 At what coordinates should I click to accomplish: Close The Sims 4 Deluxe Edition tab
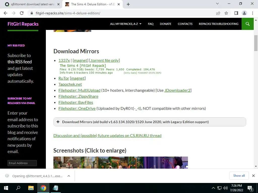pos(119,5)
